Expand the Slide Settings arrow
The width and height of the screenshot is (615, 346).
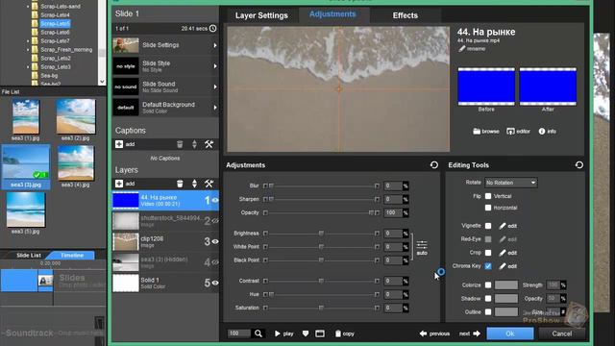click(215, 45)
